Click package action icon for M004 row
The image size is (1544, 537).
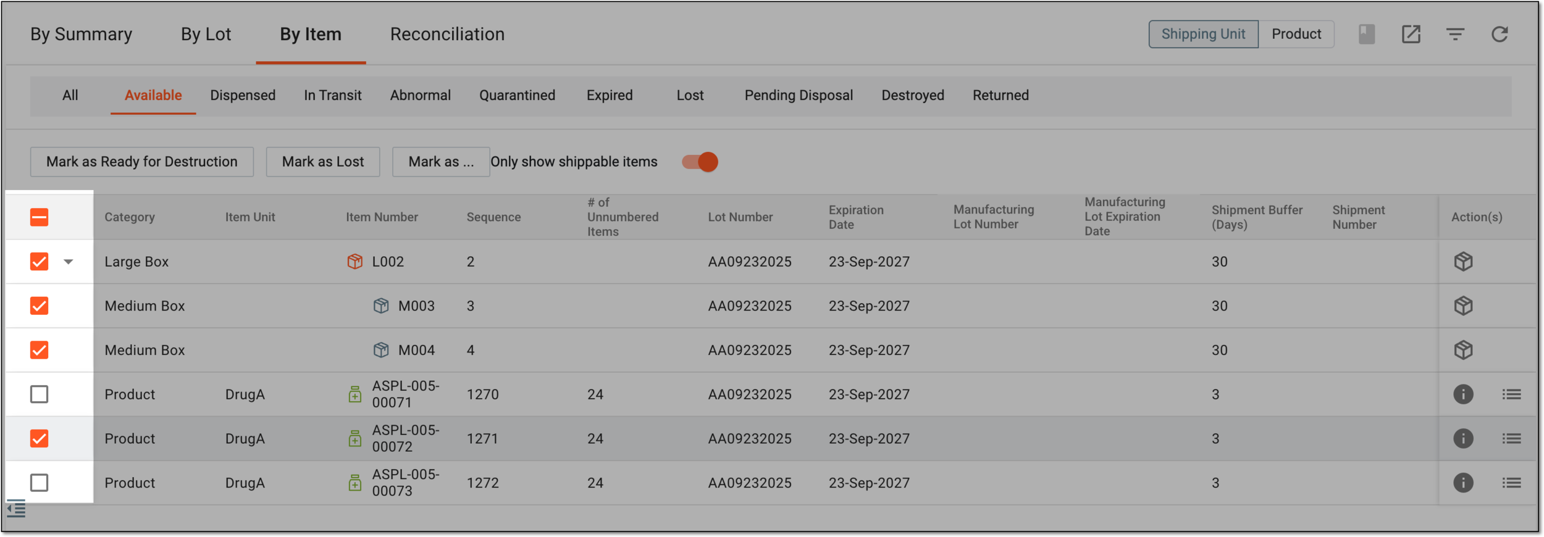tap(1463, 350)
